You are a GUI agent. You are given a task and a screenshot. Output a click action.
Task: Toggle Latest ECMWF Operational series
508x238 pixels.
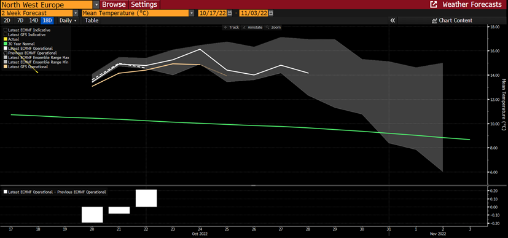pyautogui.click(x=28, y=48)
